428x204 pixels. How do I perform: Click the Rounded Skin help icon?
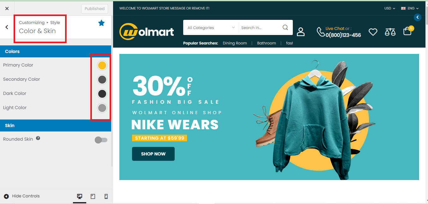[38, 138]
